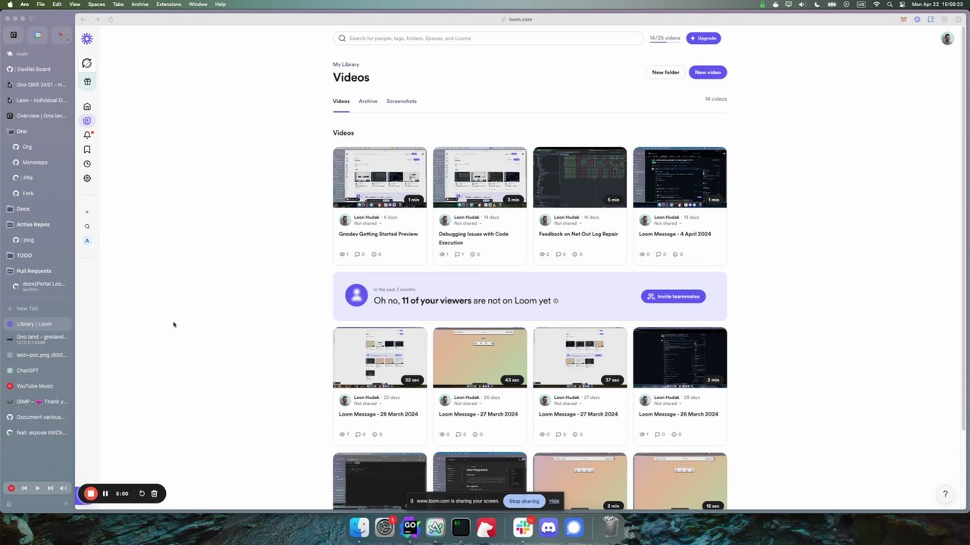Click the info icon beside 'not on Loom yet'
Screen dimensions: 970x545
[555, 301]
